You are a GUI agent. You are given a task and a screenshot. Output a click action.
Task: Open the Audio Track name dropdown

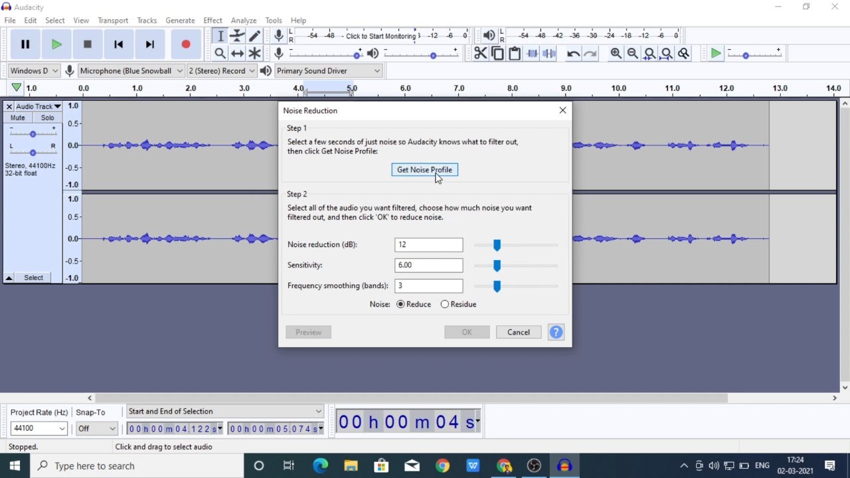38,106
